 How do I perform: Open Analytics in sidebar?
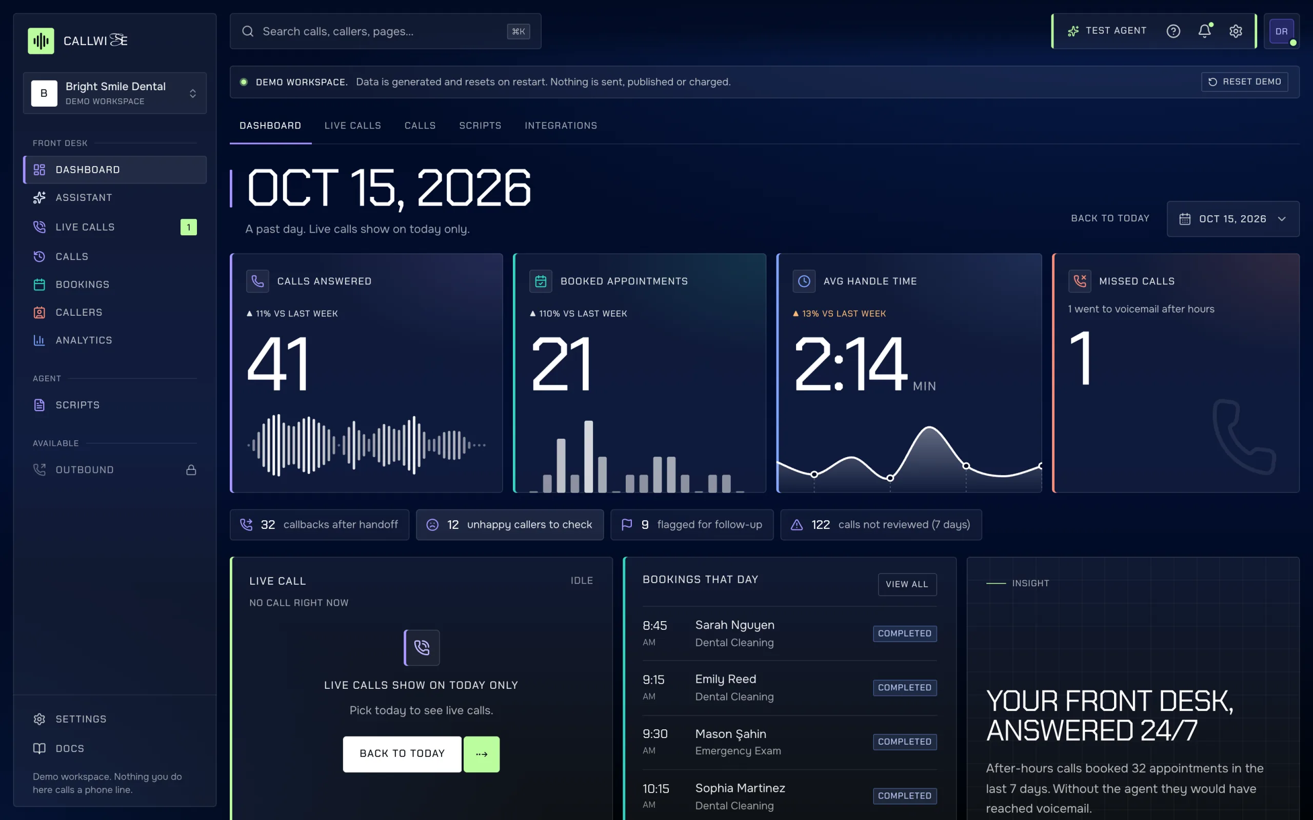tap(114, 340)
